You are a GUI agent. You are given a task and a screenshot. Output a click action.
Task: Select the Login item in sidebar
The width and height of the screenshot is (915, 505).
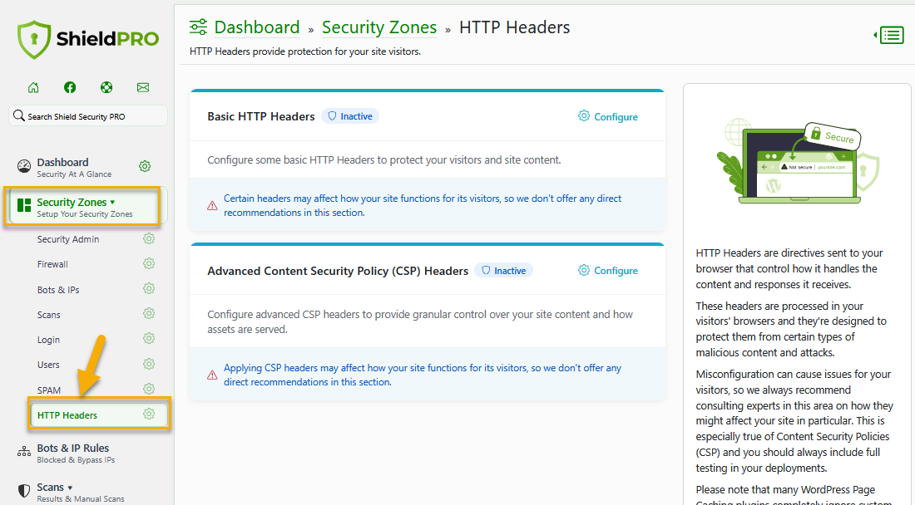tap(48, 340)
